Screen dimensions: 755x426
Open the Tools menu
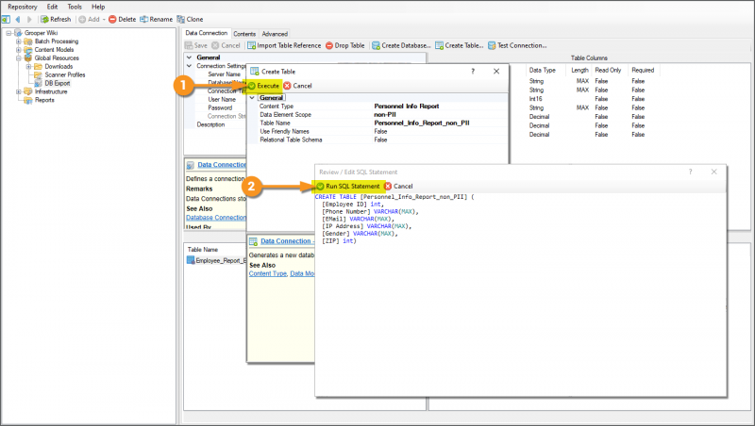pos(74,7)
